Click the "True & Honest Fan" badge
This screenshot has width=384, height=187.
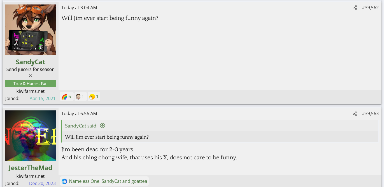[31, 84]
